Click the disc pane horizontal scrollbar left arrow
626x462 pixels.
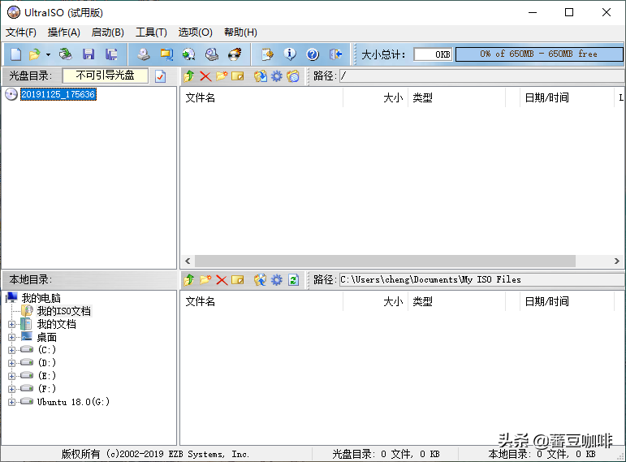point(188,261)
